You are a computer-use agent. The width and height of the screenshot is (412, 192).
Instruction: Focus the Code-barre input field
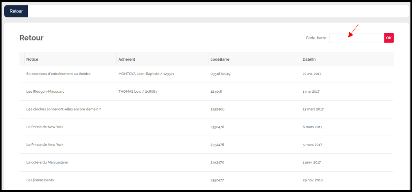pos(357,38)
